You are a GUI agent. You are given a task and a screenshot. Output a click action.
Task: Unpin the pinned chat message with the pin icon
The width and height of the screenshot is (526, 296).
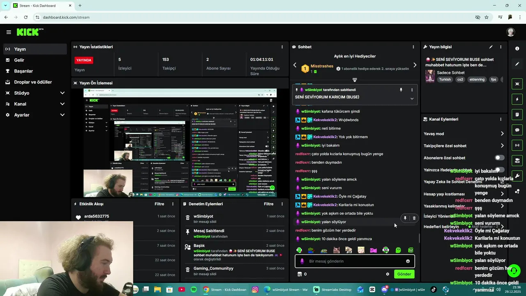coord(401,90)
